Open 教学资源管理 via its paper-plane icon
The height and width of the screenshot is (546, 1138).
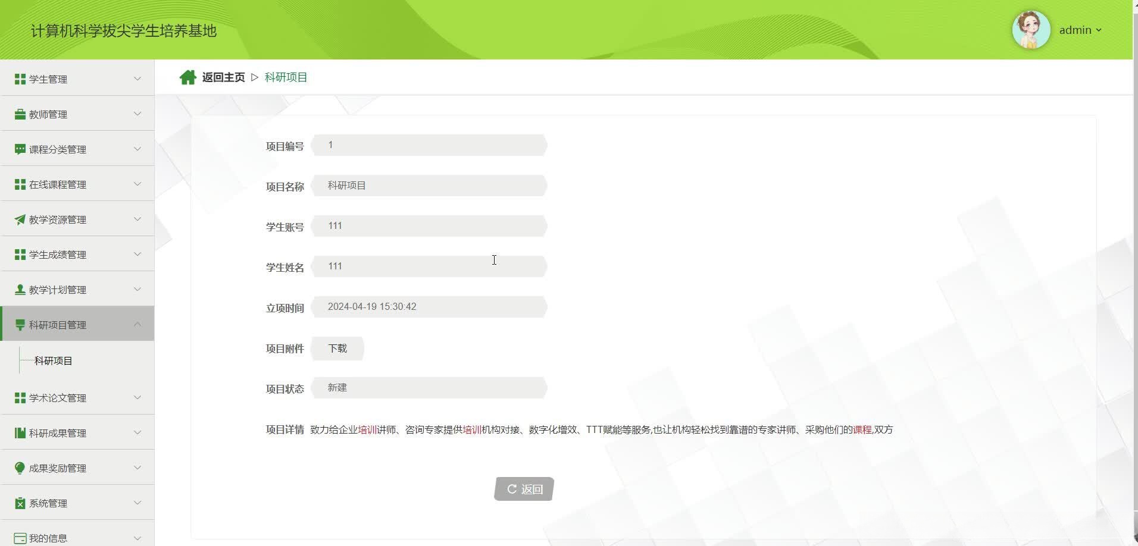click(x=20, y=219)
